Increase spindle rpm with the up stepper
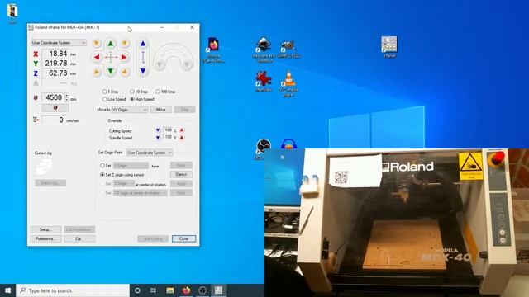The image size is (529, 297). point(67,96)
